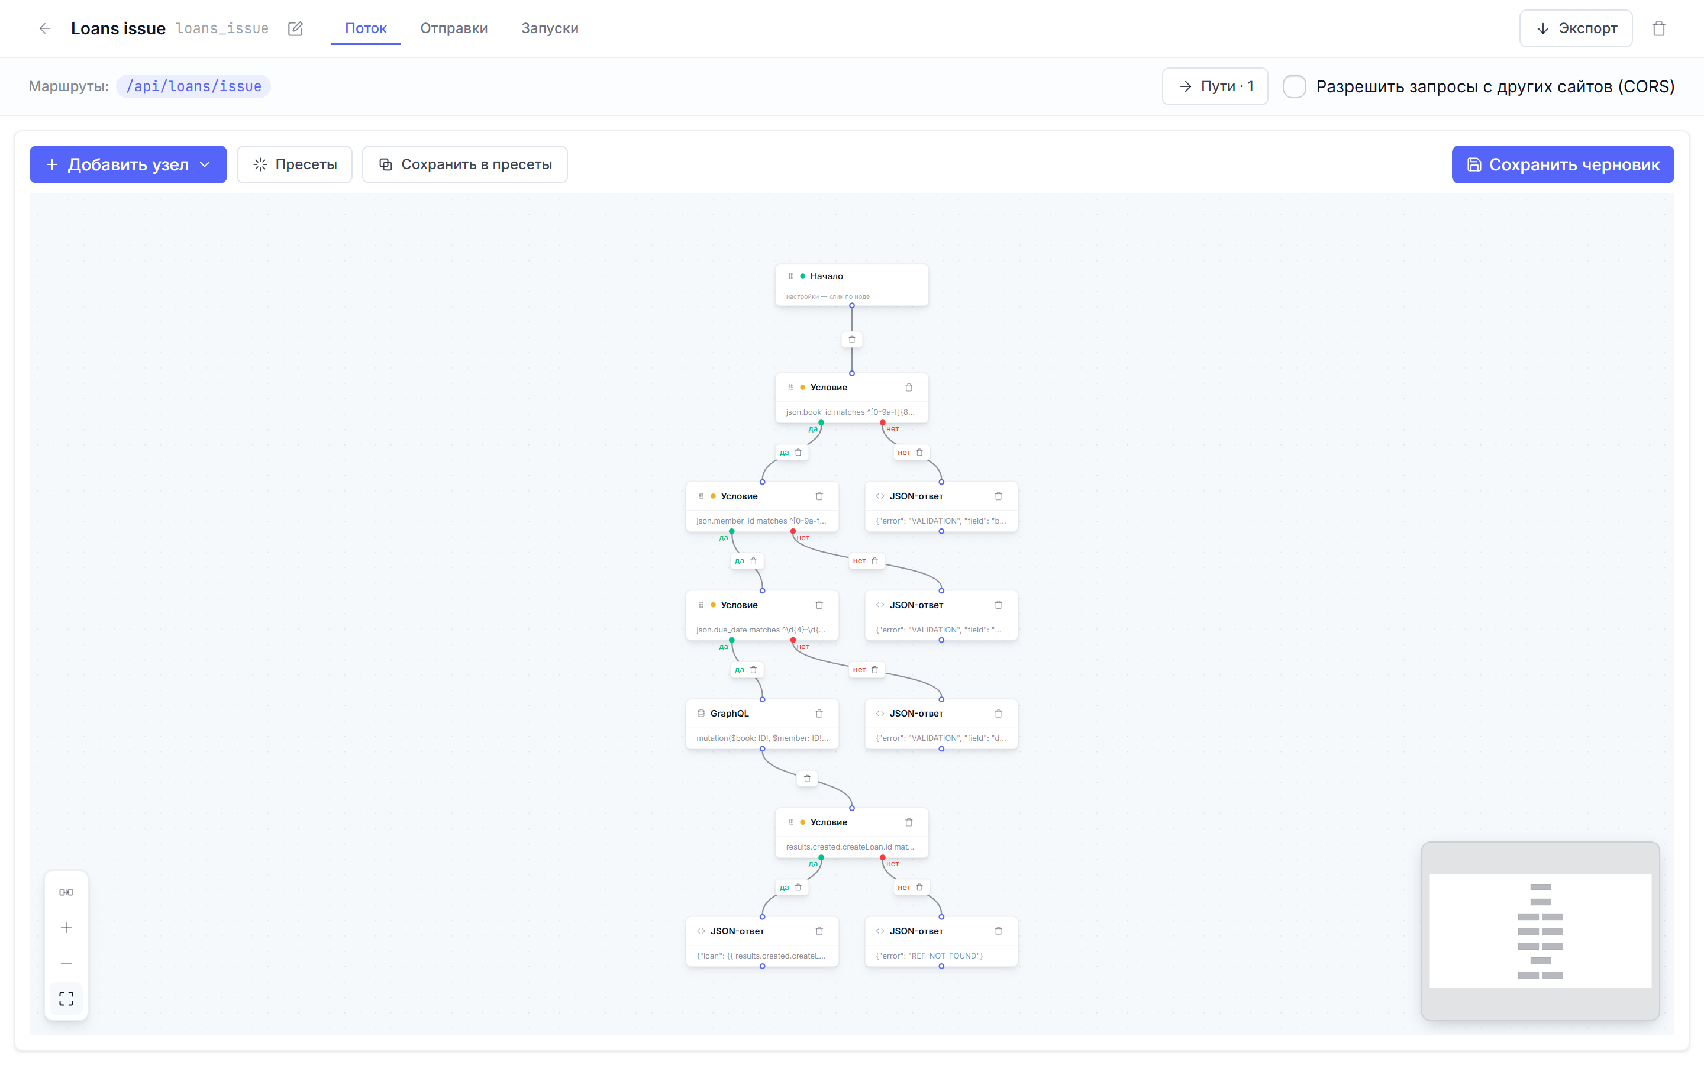Open the Пресеты list
Image resolution: width=1704 pixels, height=1065 pixels.
click(x=294, y=164)
